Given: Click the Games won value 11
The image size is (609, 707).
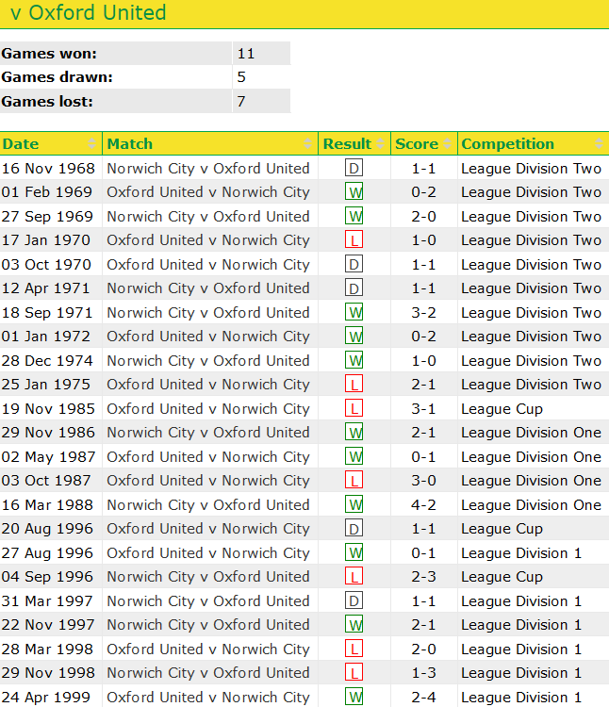Looking at the screenshot, I should coord(246,54).
